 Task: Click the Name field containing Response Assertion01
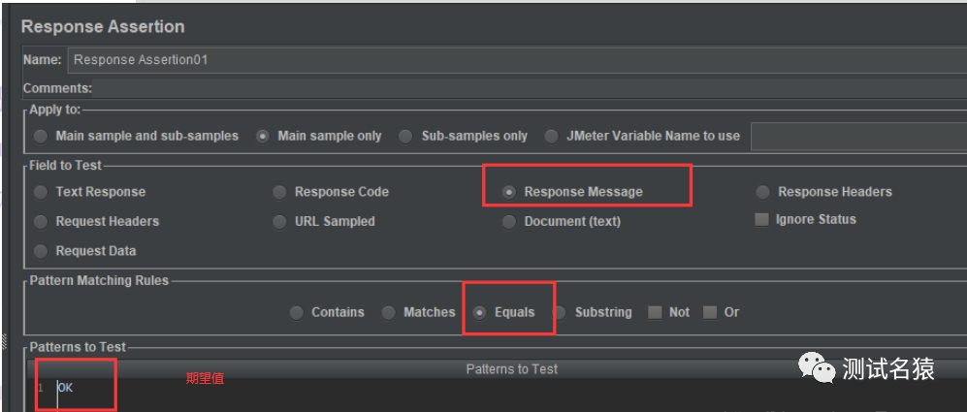[x=517, y=60]
